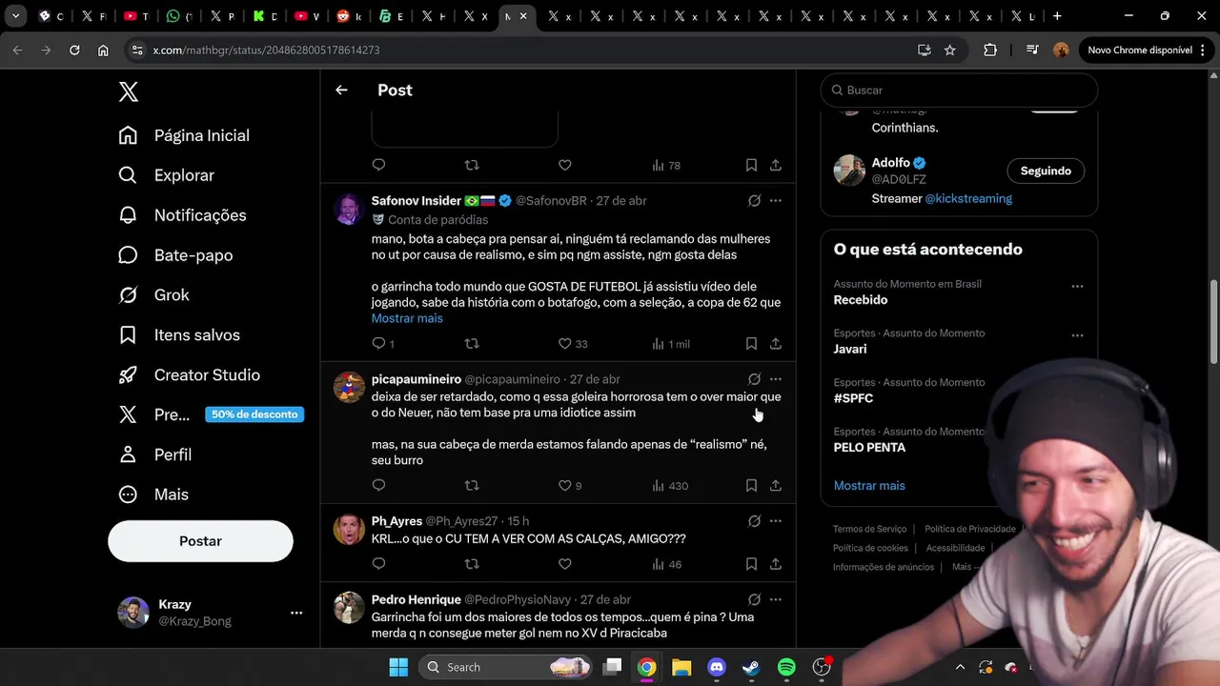Click the 50% de desconto badge
1220x686 pixels.
tap(254, 414)
